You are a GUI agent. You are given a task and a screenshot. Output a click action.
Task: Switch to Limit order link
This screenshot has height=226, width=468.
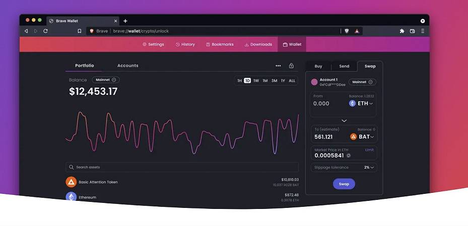click(369, 150)
